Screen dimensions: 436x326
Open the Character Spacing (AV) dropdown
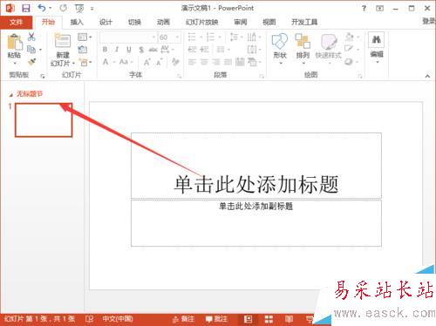(x=167, y=49)
